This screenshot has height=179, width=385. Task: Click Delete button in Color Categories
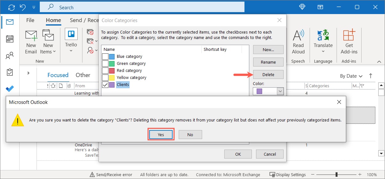click(268, 74)
